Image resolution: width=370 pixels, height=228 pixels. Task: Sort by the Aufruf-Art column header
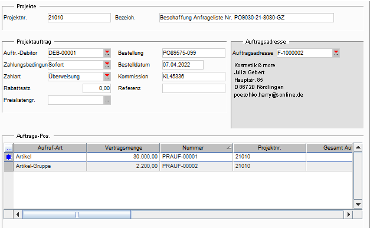[50, 148]
